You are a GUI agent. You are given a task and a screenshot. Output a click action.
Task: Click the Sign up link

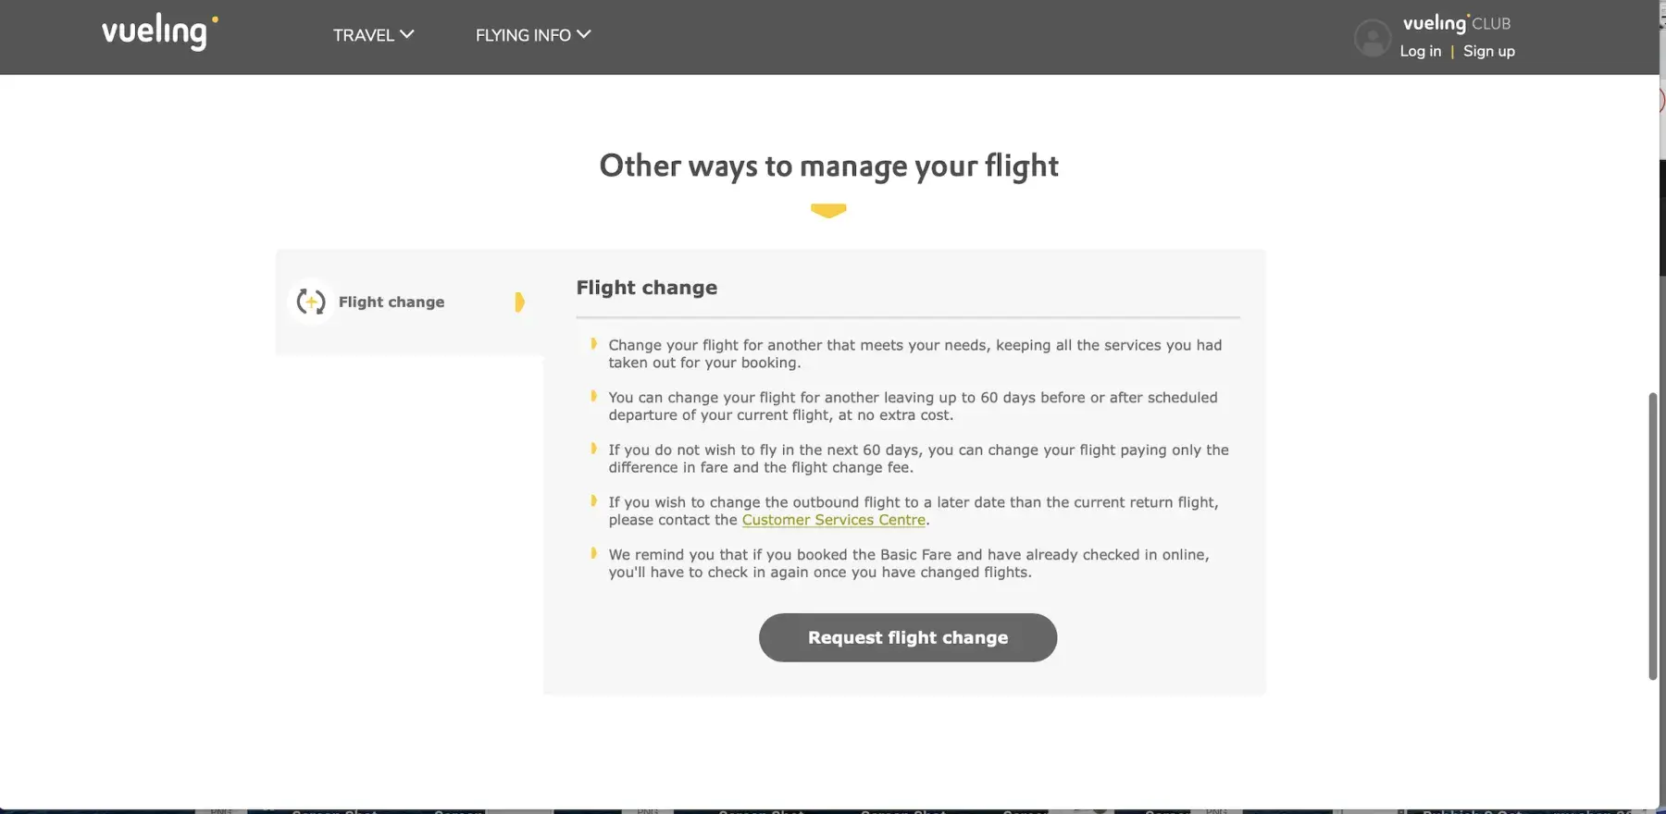[1488, 51]
